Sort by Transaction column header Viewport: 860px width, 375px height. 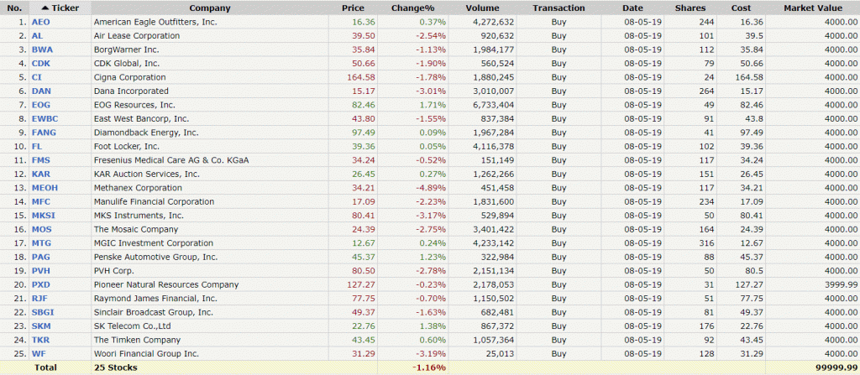(x=558, y=8)
